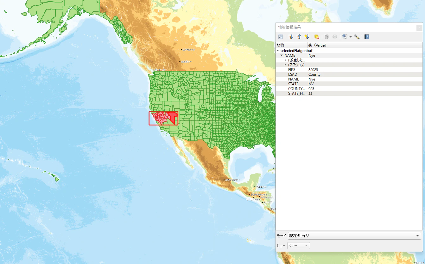Image resolution: width=425 pixels, height=264 pixels.
Task: Click the Hawaii islands feature on map
Action: (x=57, y=179)
